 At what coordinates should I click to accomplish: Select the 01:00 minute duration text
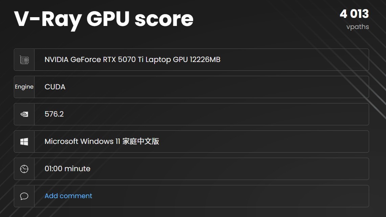pyautogui.click(x=67, y=169)
